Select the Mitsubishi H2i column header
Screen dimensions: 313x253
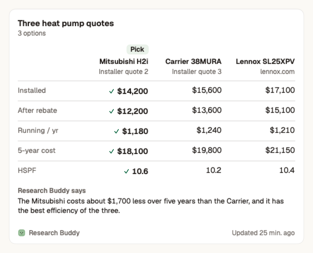(x=124, y=61)
